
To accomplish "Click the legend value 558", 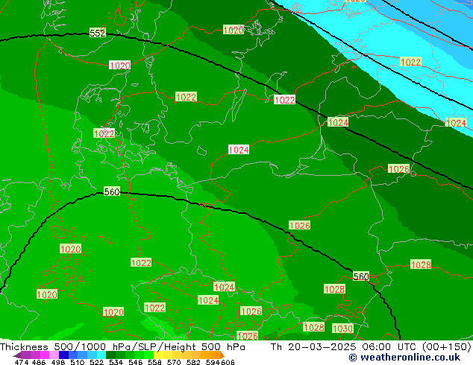I will [x=154, y=362].
